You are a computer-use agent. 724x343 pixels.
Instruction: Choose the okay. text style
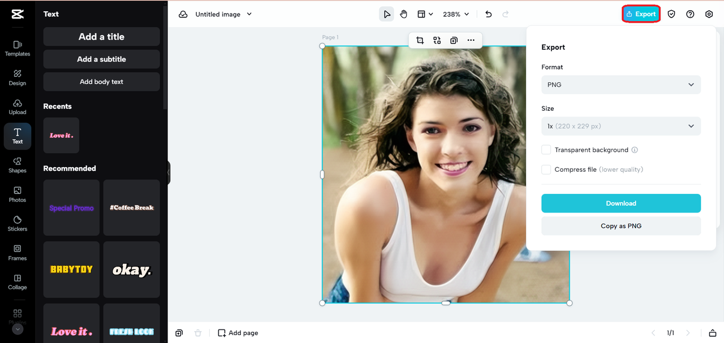tap(131, 270)
